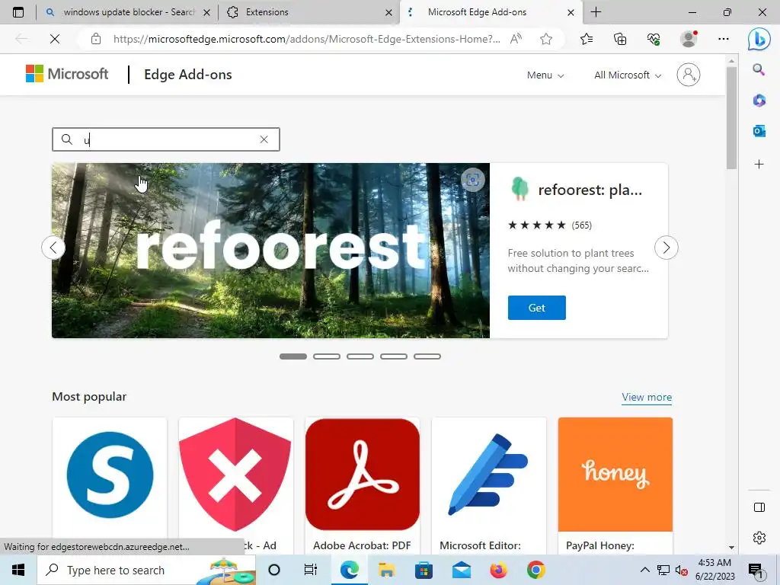View site information lock icon

point(96,39)
